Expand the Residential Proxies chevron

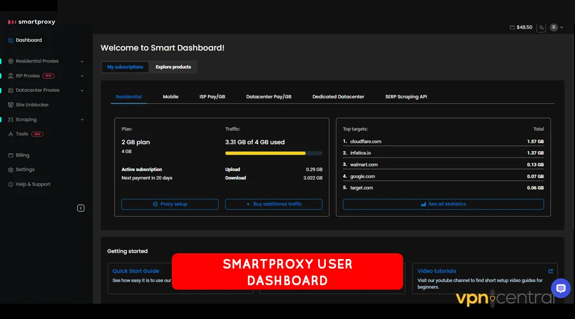(82, 61)
